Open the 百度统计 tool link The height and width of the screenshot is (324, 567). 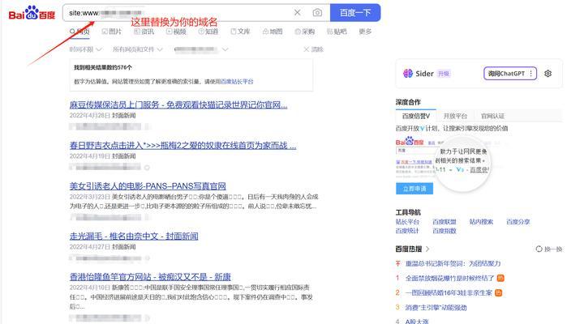click(x=407, y=231)
